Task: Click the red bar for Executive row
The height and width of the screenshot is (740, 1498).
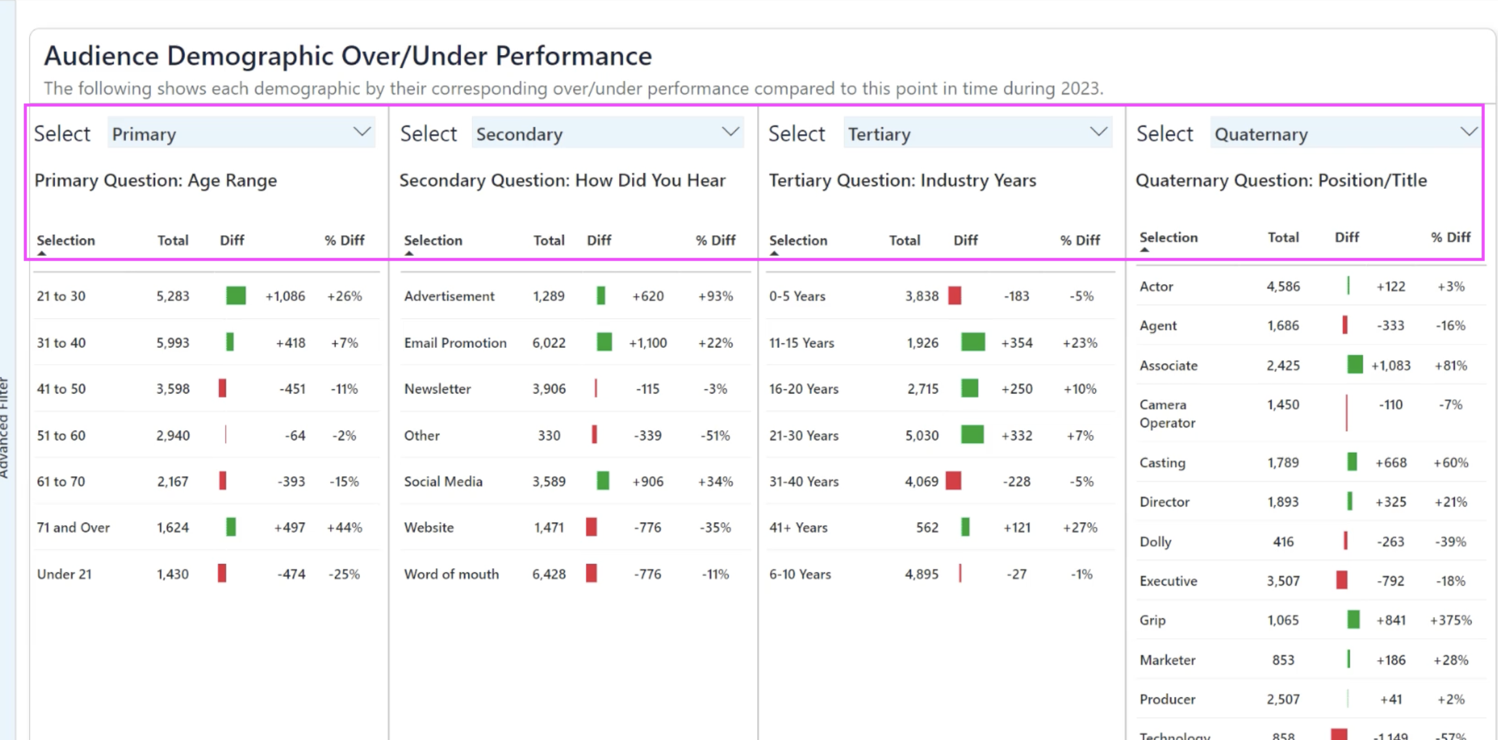Action: tap(1342, 580)
